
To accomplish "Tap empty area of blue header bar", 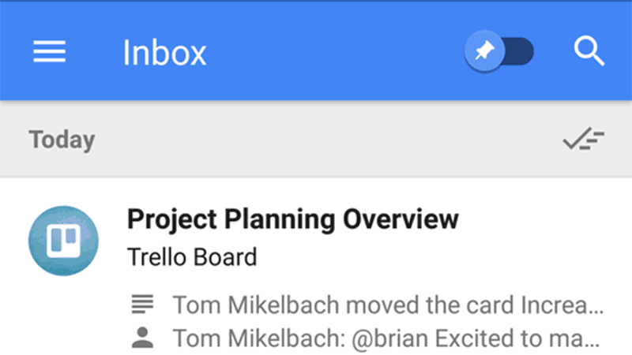I will (x=334, y=51).
